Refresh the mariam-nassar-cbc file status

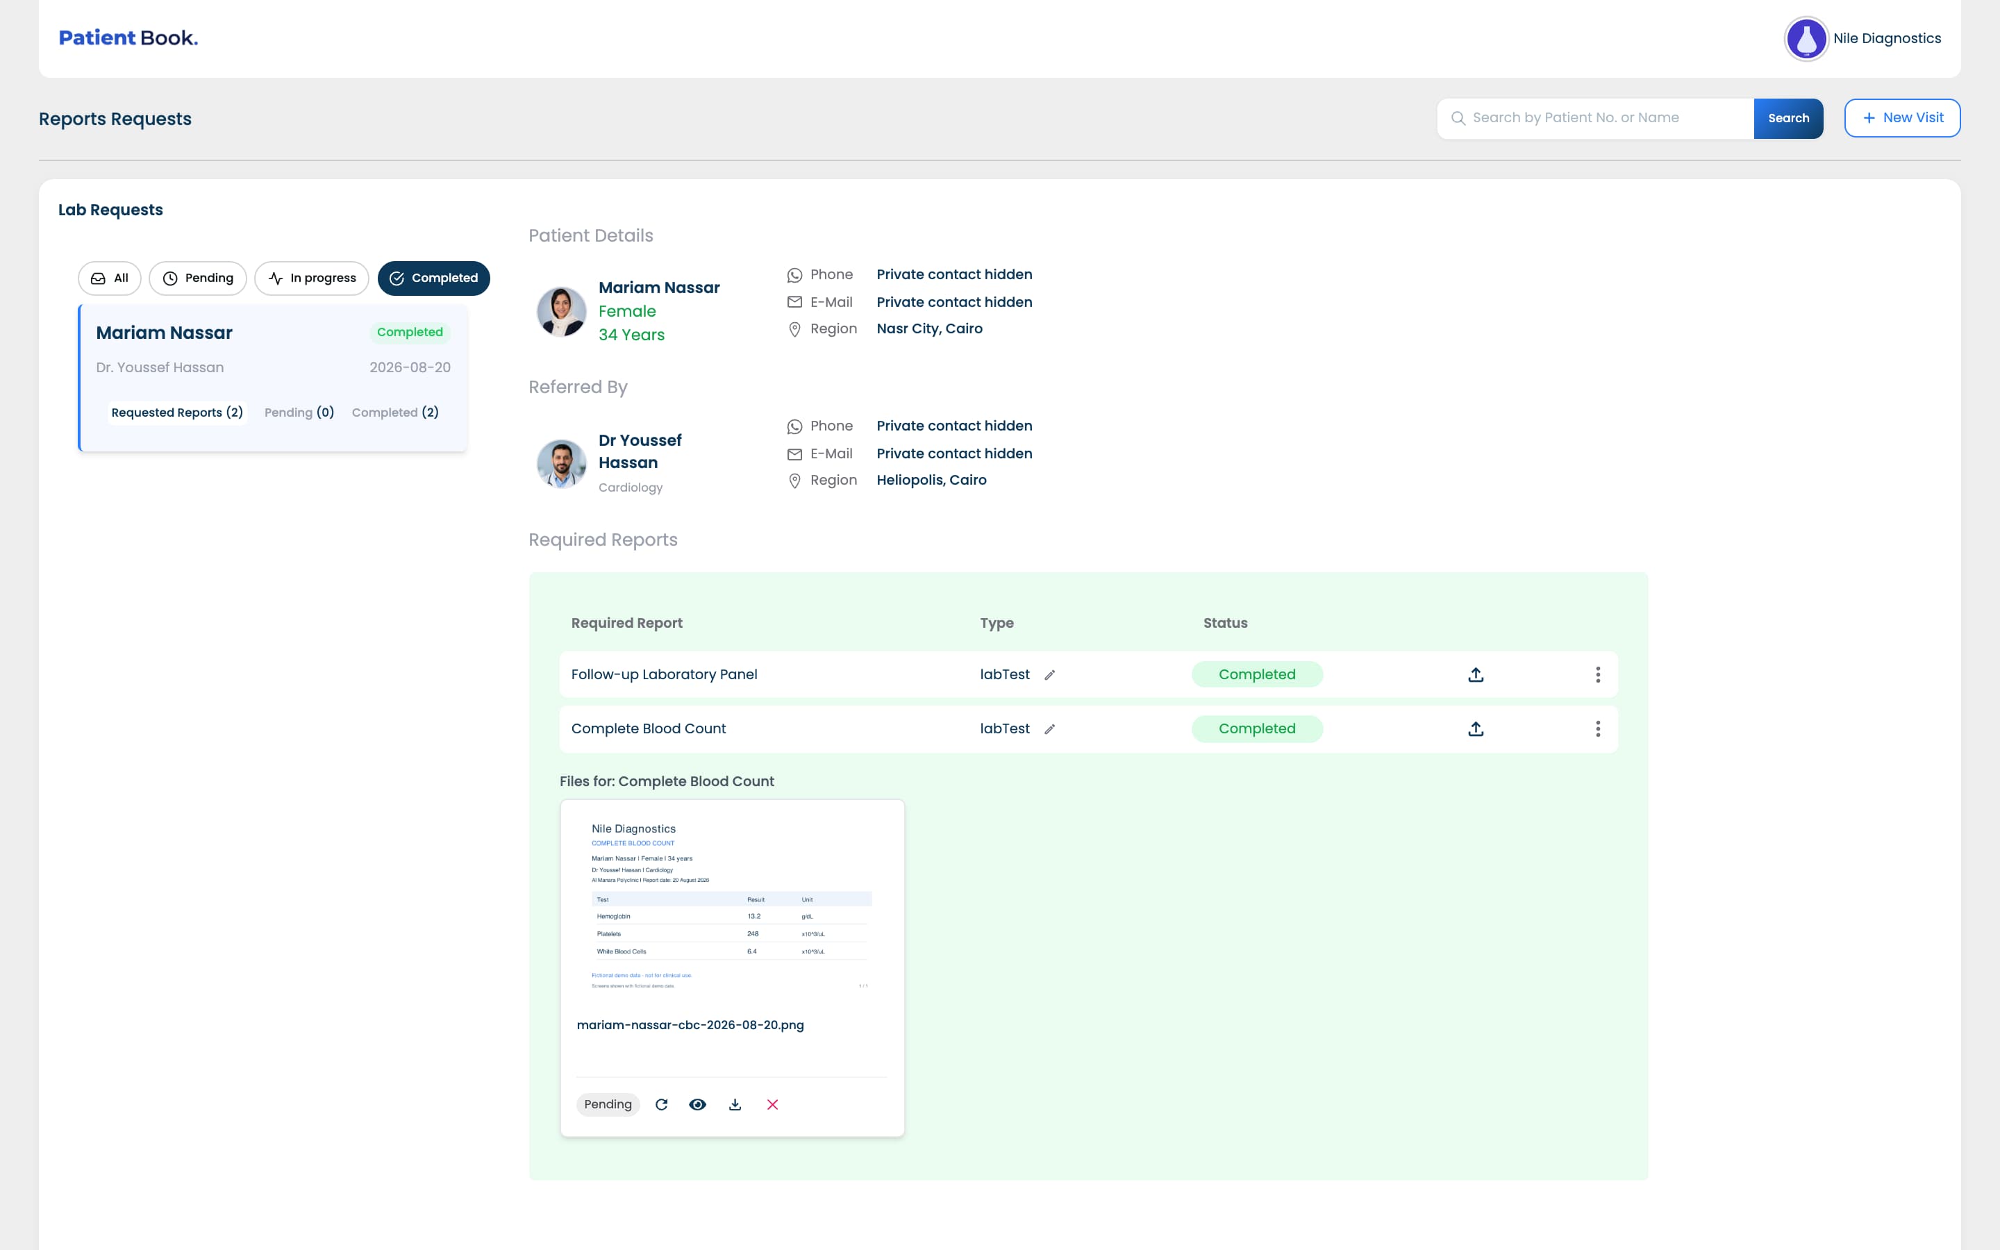pyautogui.click(x=661, y=1104)
